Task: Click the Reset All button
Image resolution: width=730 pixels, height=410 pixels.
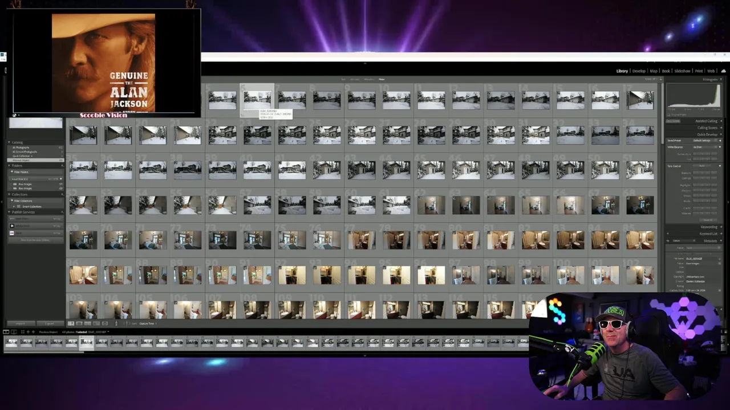Action: click(x=708, y=220)
